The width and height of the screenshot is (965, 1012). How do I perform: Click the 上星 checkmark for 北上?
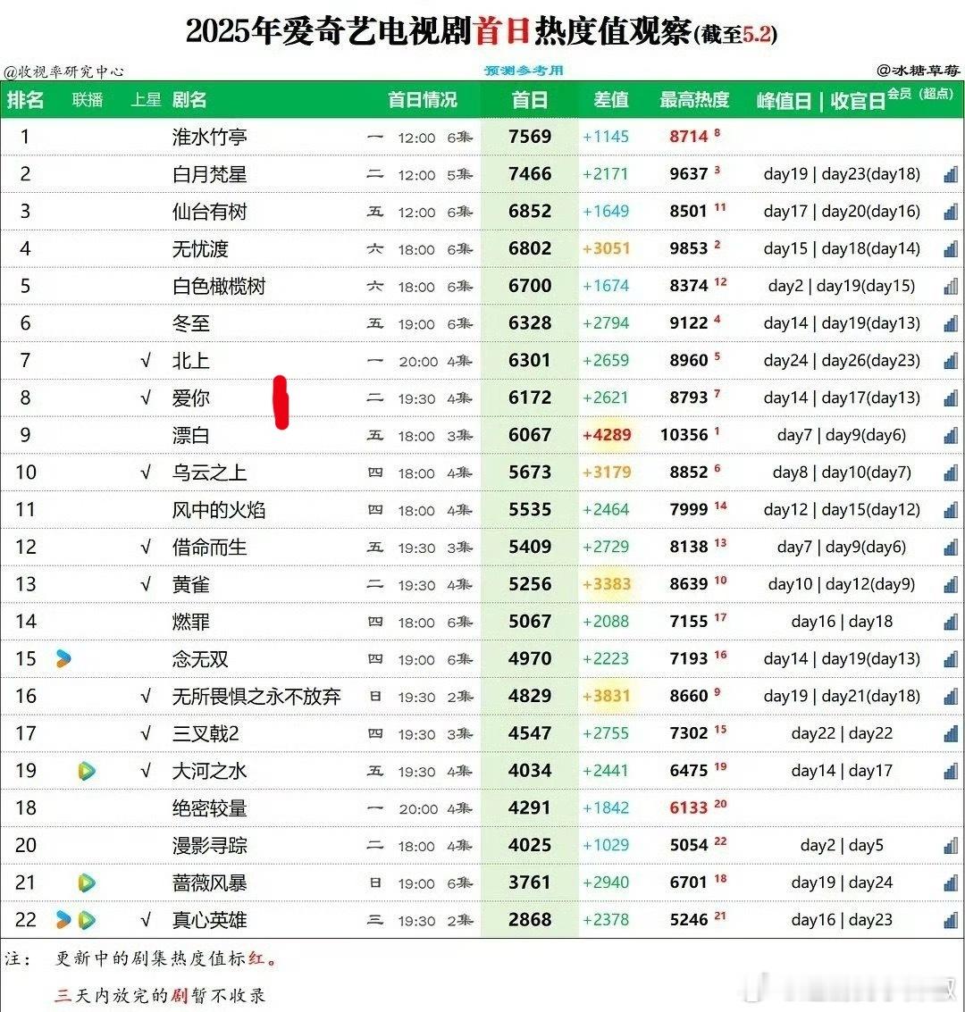click(146, 360)
